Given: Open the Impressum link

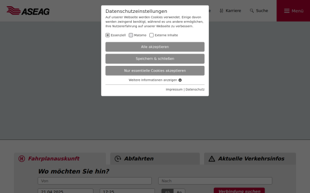Looking at the screenshot, I should pos(174,90).
